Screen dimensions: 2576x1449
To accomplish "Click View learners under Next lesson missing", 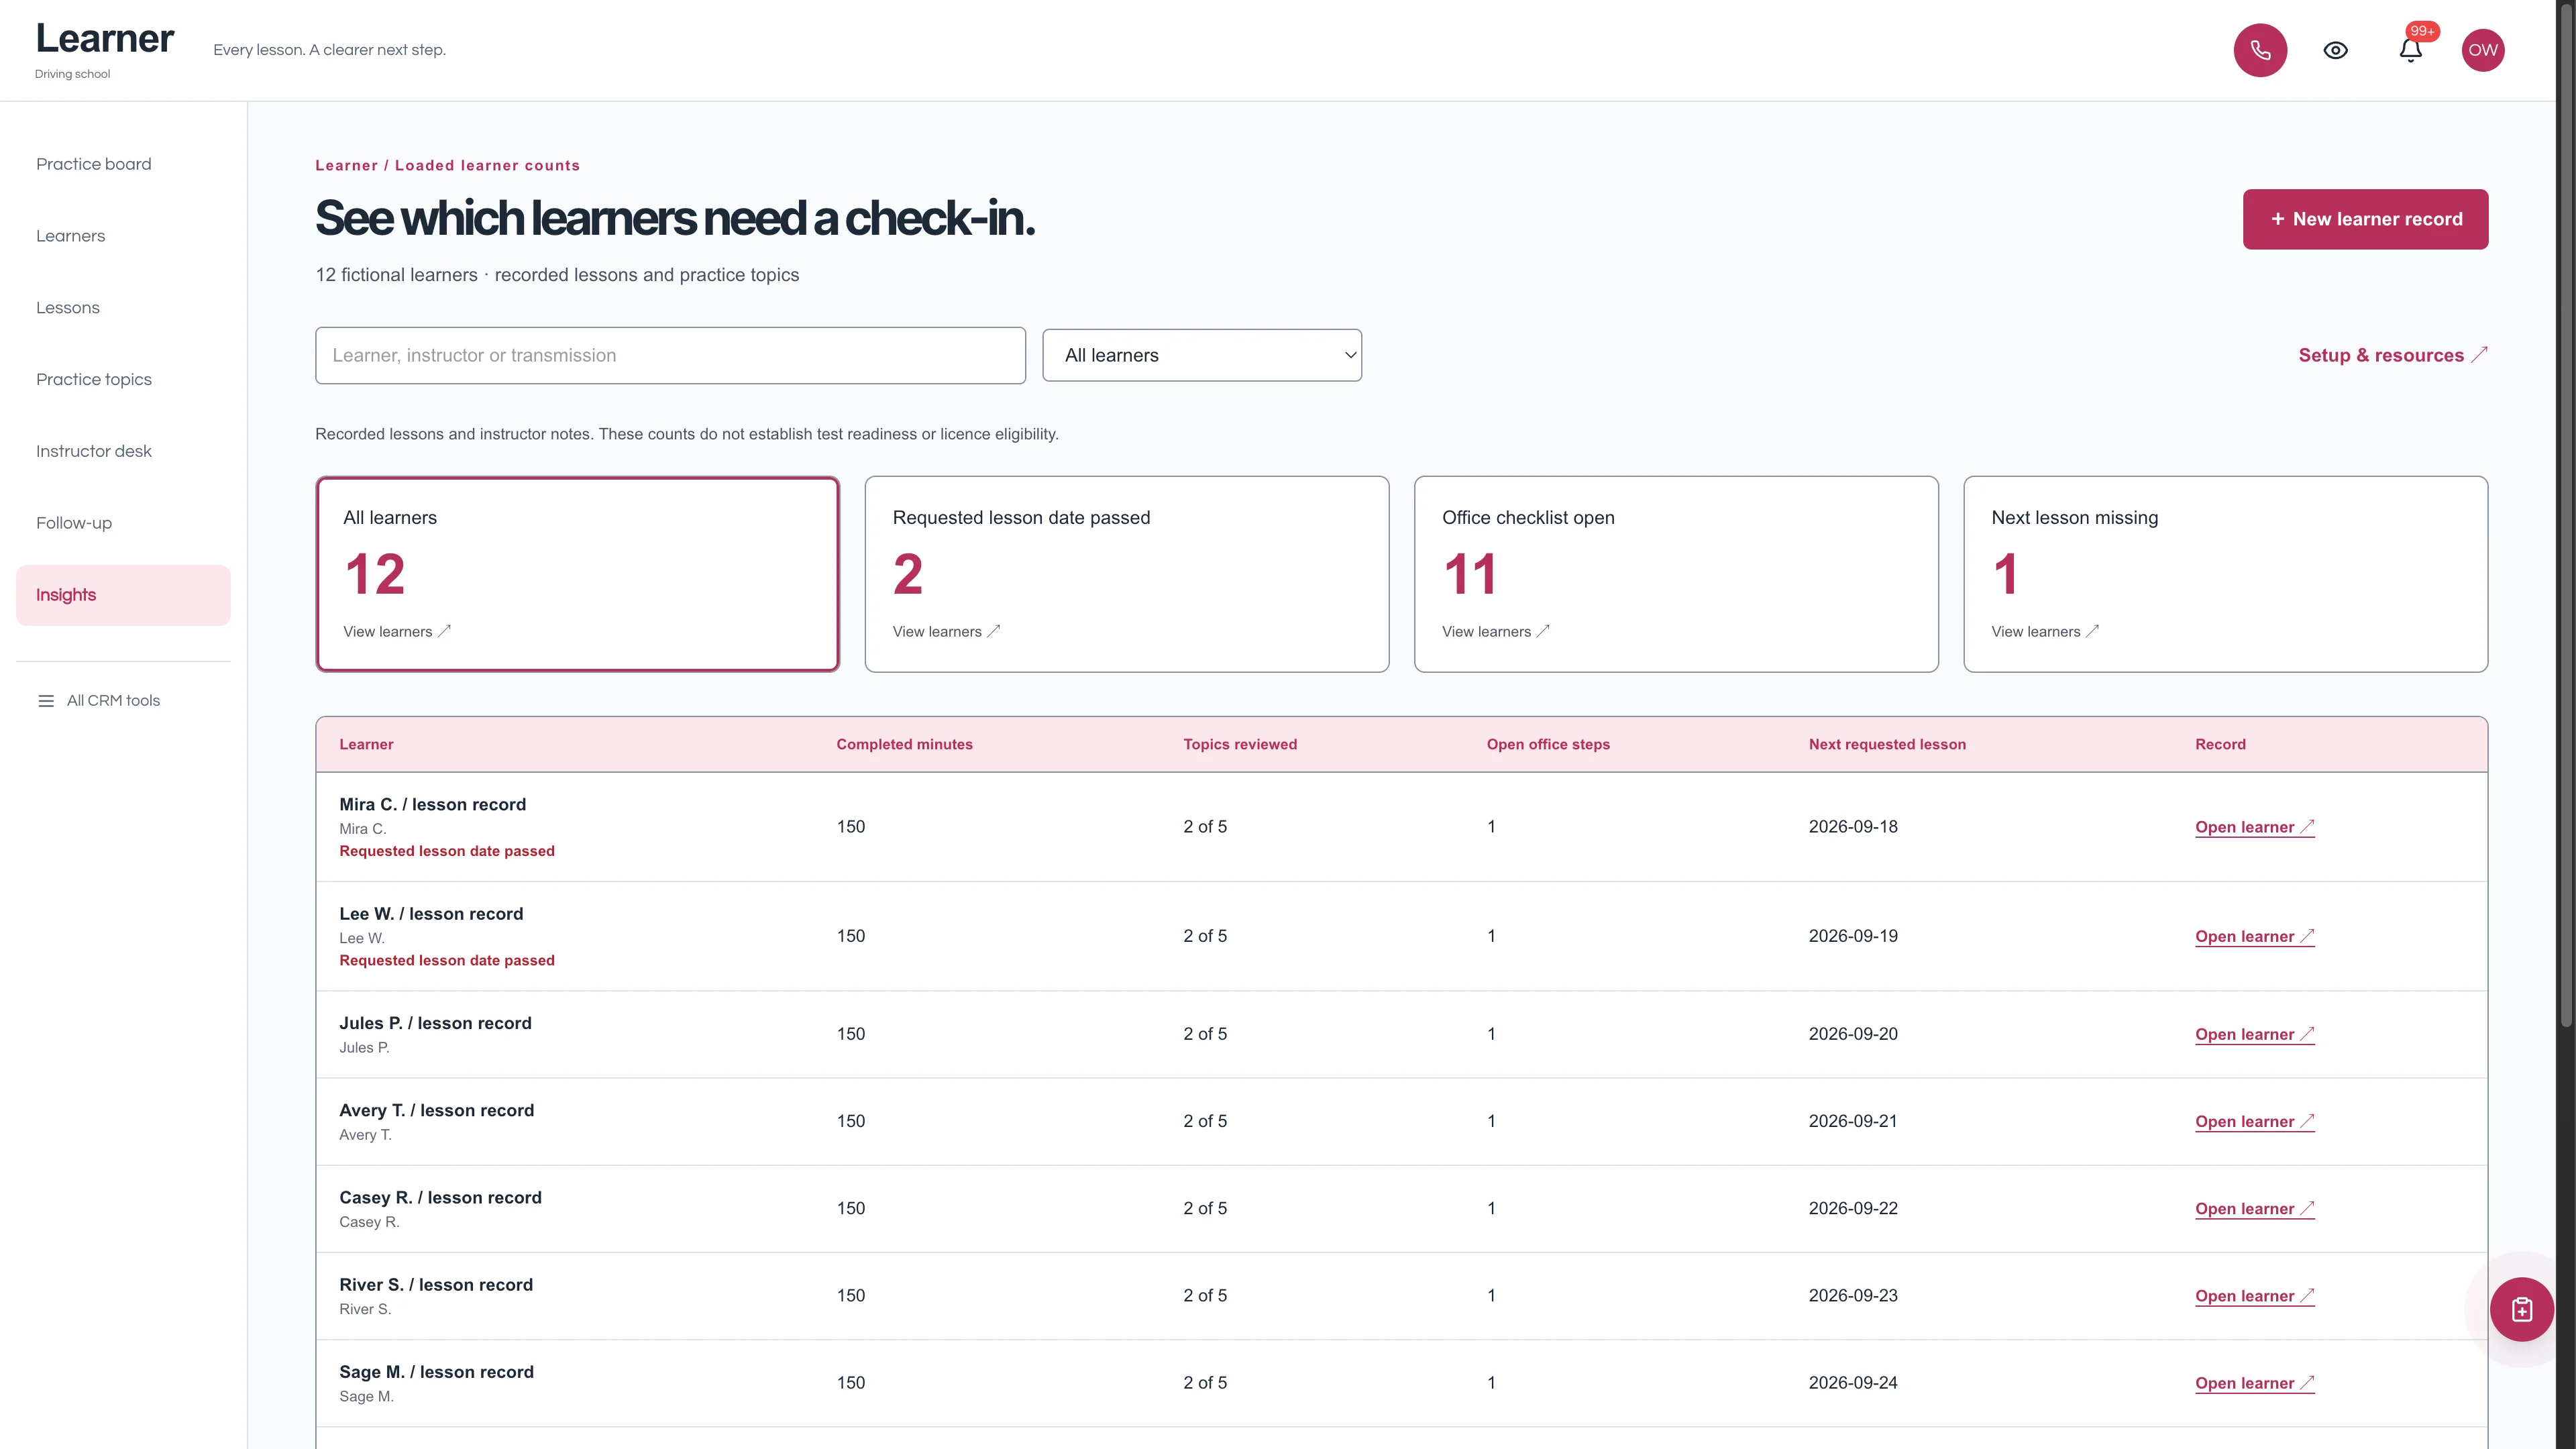I will (x=2045, y=632).
